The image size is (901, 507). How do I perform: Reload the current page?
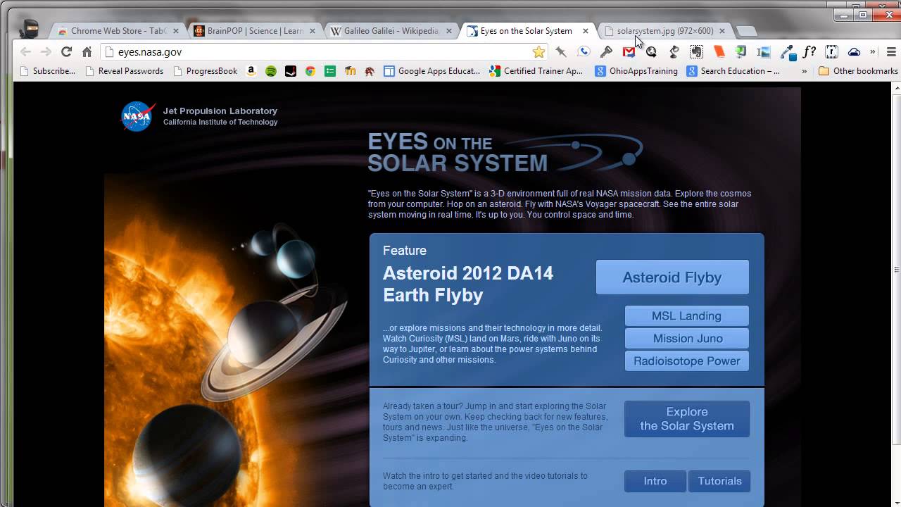(x=66, y=51)
